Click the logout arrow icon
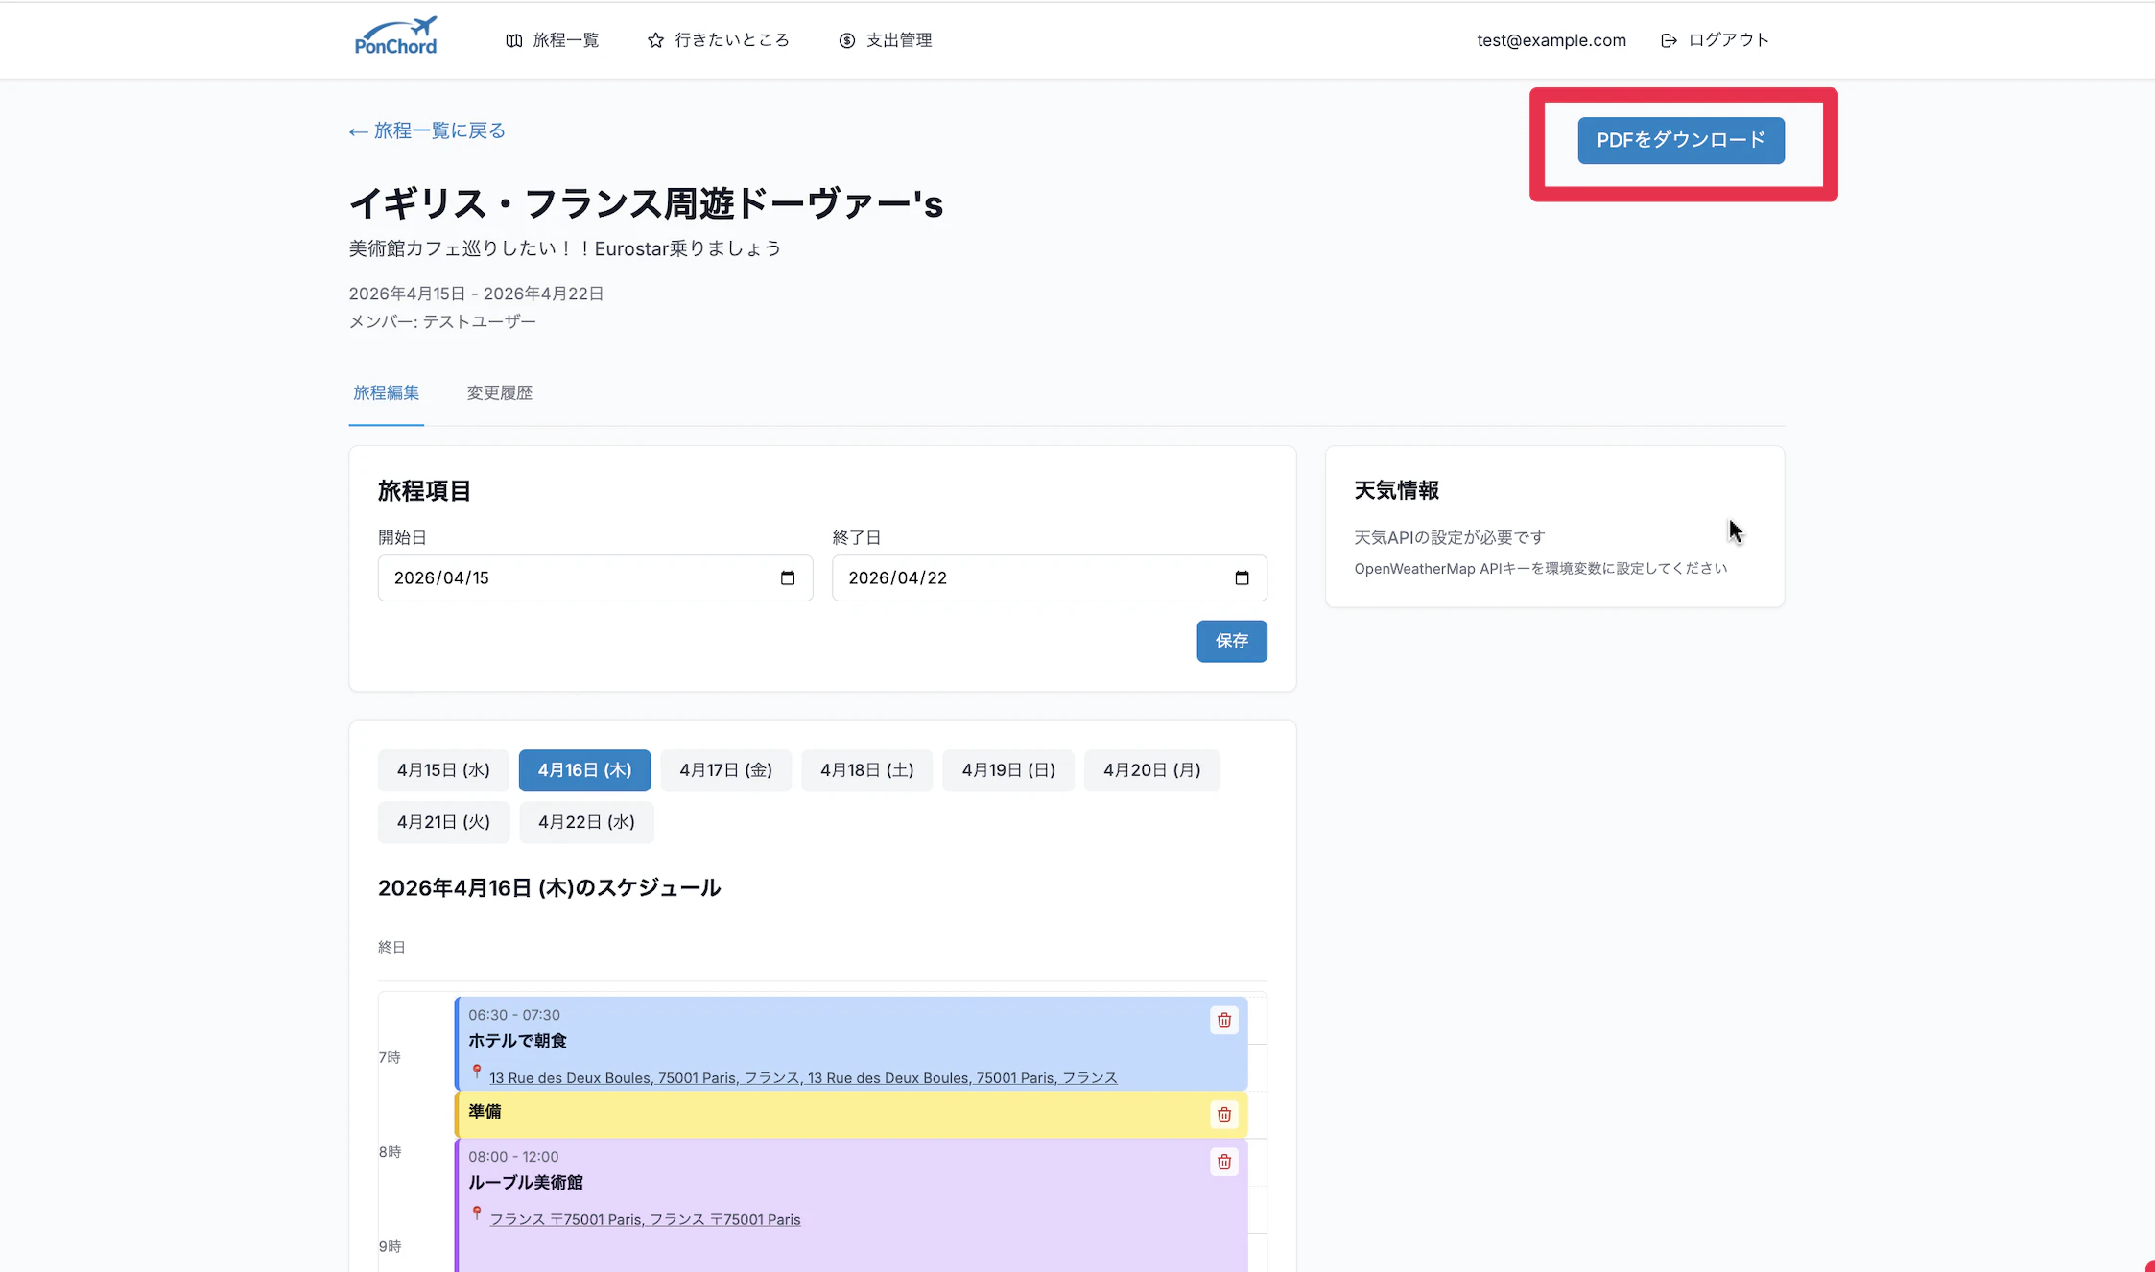 point(1669,40)
